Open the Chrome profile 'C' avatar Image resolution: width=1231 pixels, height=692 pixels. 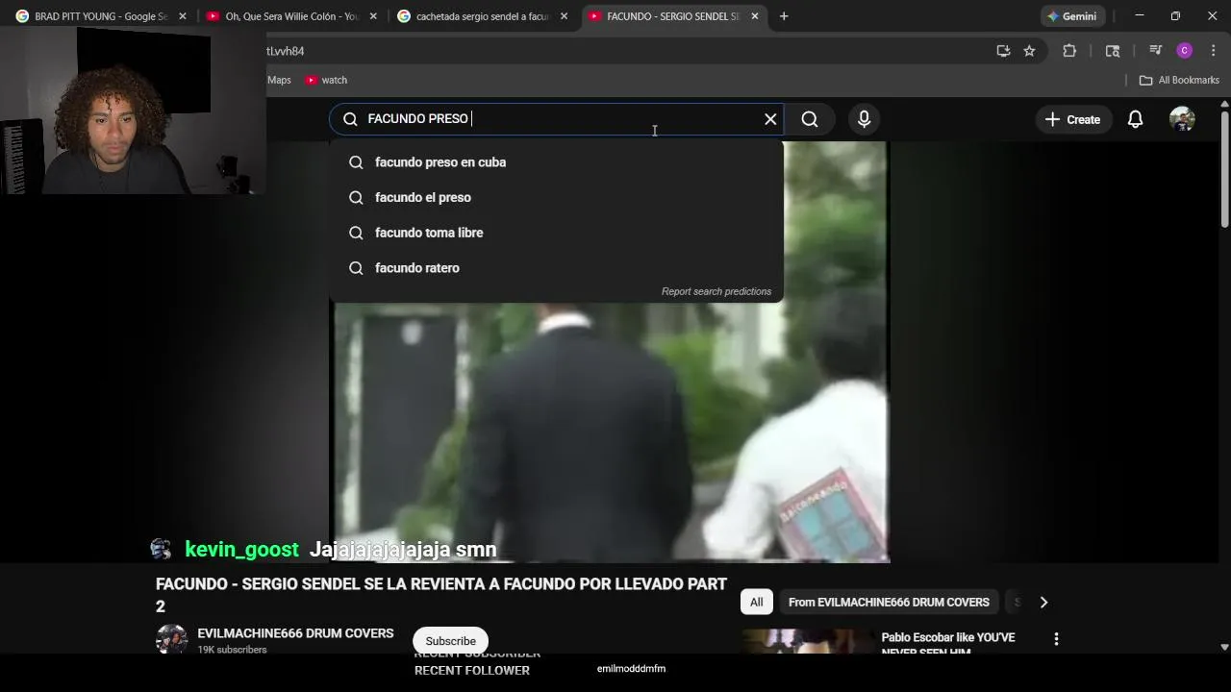(x=1185, y=51)
